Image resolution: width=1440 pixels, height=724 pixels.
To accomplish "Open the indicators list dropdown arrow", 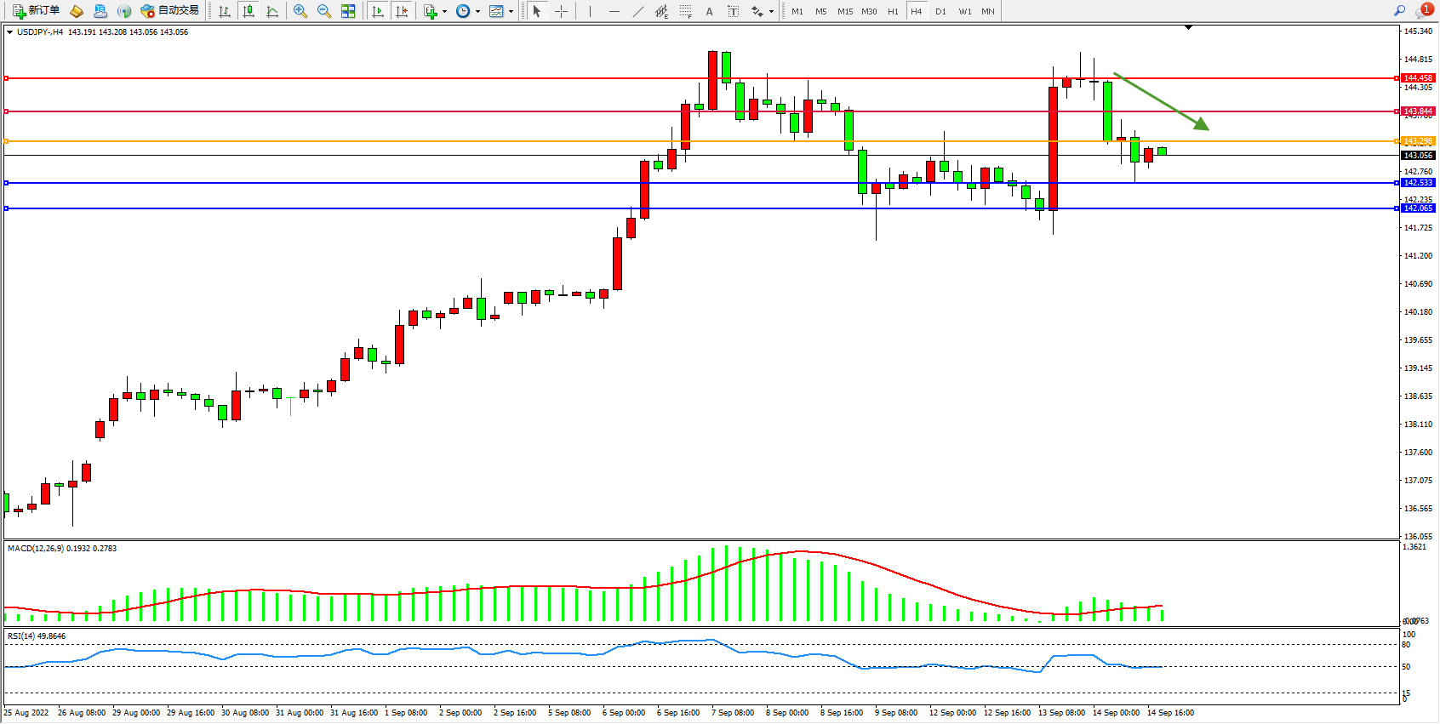I will [444, 12].
